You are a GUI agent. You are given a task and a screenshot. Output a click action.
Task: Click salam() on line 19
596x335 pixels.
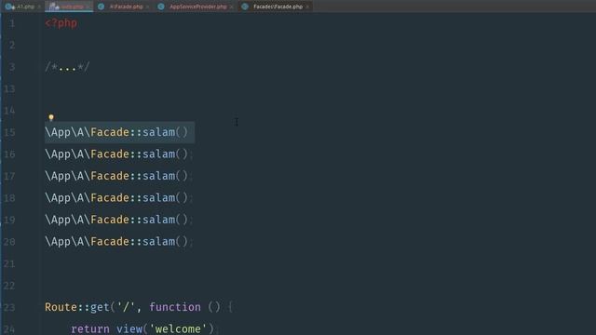pyautogui.click(x=166, y=220)
